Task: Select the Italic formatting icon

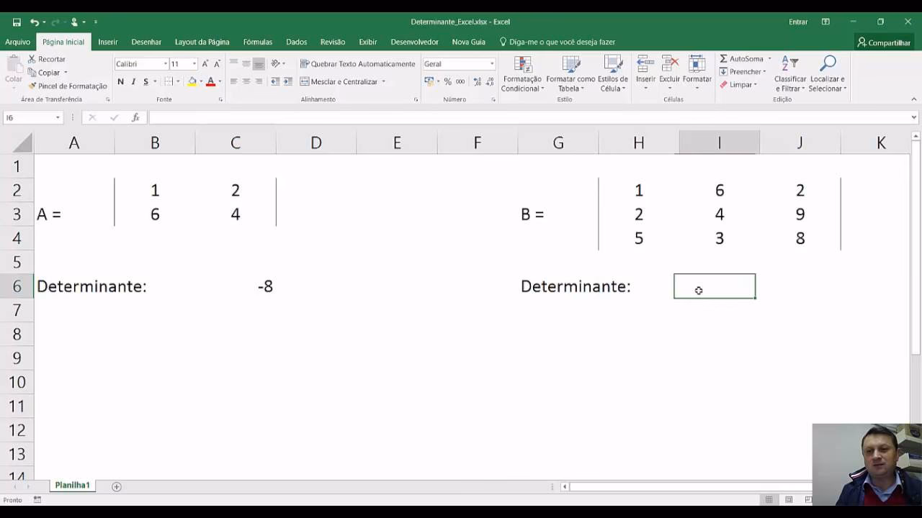Action: click(x=133, y=81)
